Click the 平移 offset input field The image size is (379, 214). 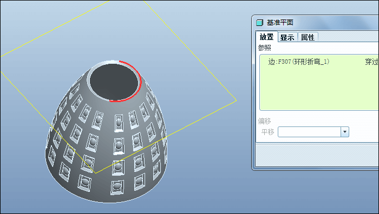coord(309,132)
